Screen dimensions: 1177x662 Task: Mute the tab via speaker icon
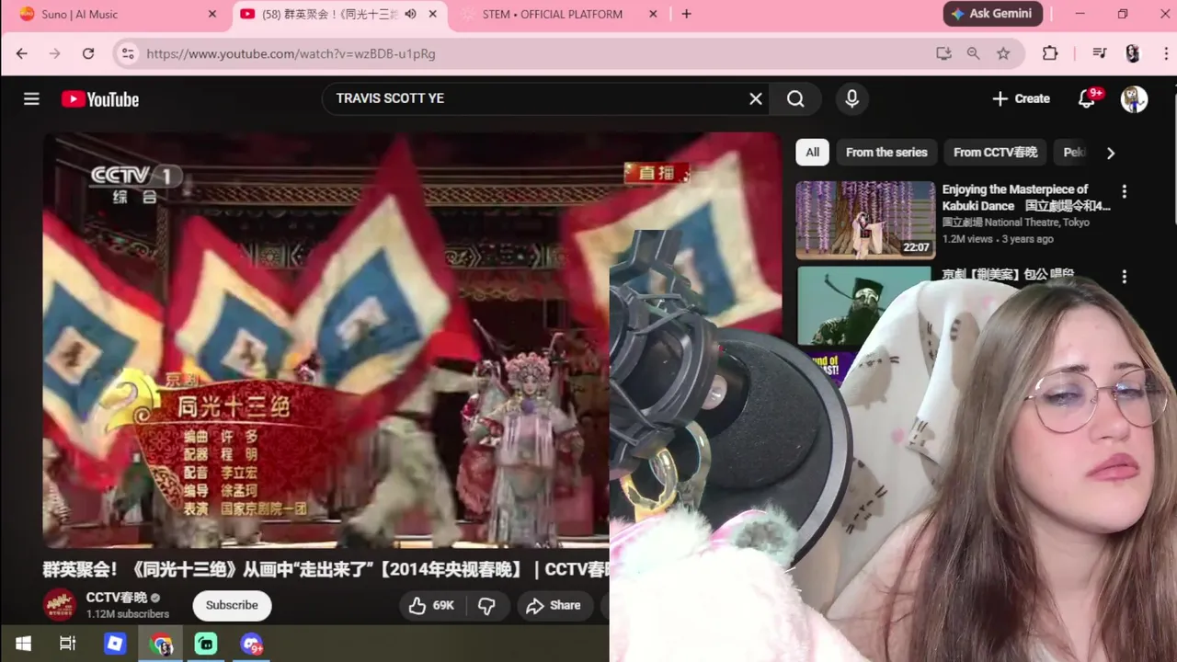coord(410,14)
